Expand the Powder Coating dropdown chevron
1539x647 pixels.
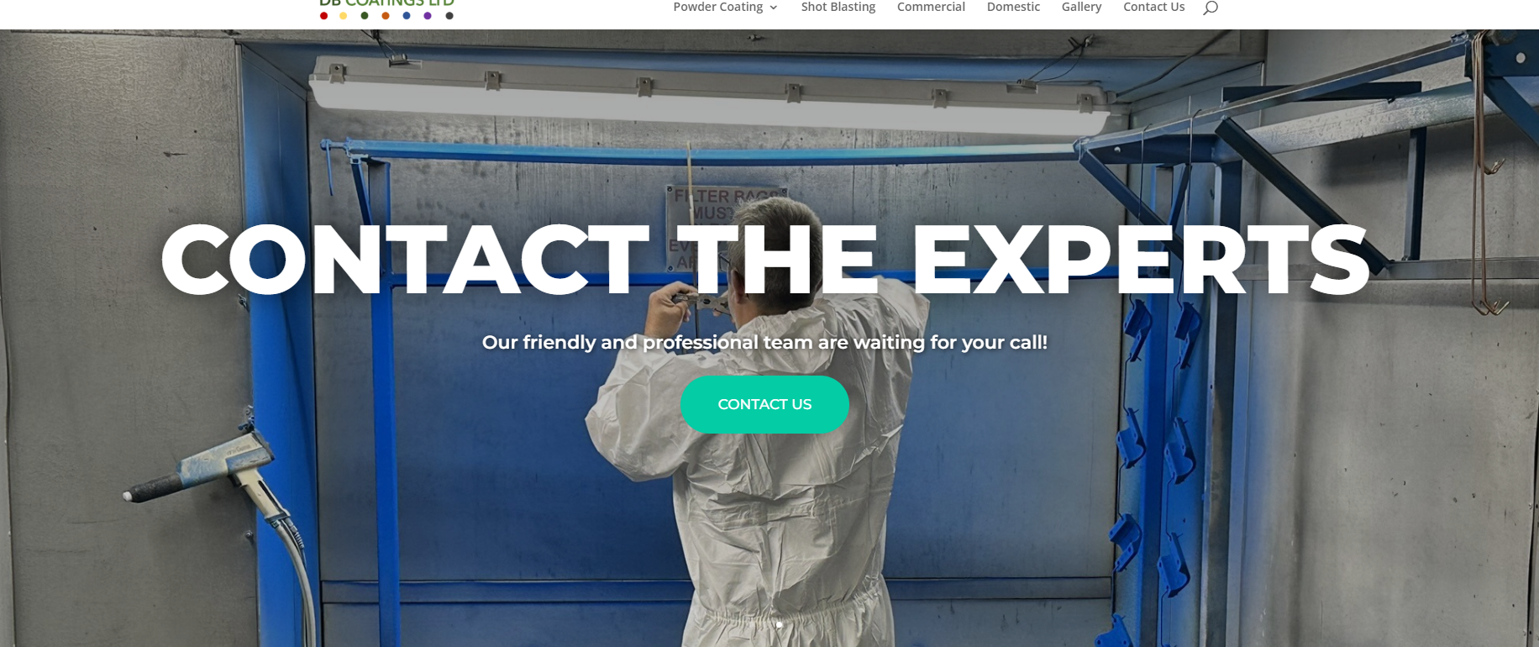point(774,8)
